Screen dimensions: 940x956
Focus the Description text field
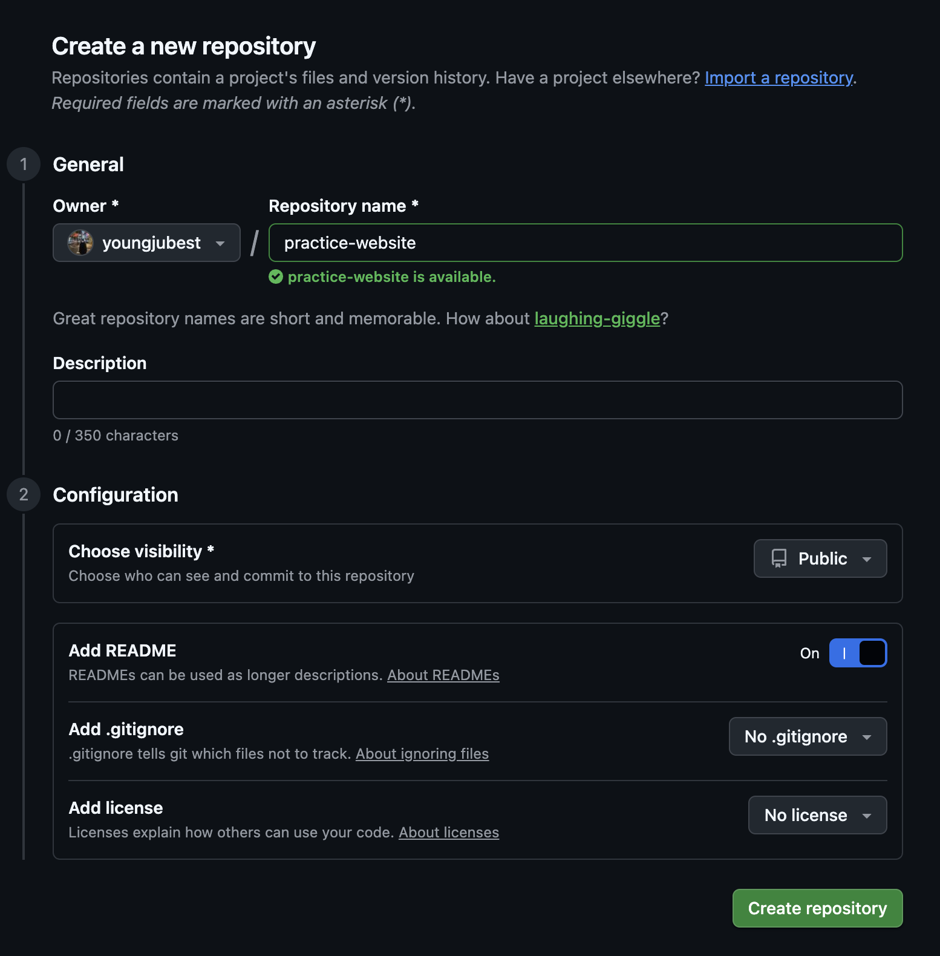click(477, 400)
